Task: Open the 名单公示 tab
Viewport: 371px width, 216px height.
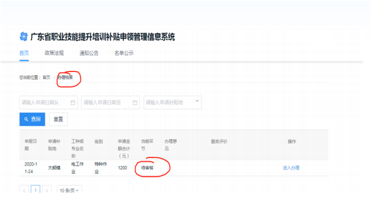Action: click(x=123, y=53)
